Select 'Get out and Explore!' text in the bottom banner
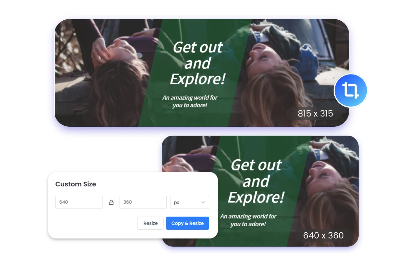This screenshot has height=271, width=406. 256,181
